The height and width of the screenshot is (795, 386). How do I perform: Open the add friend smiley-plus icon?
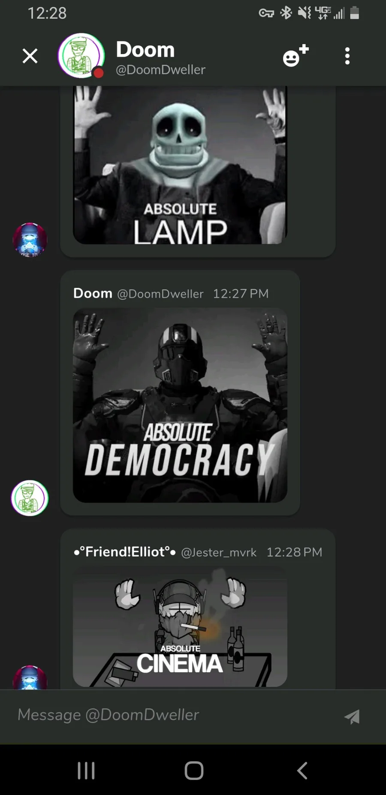pos(296,55)
